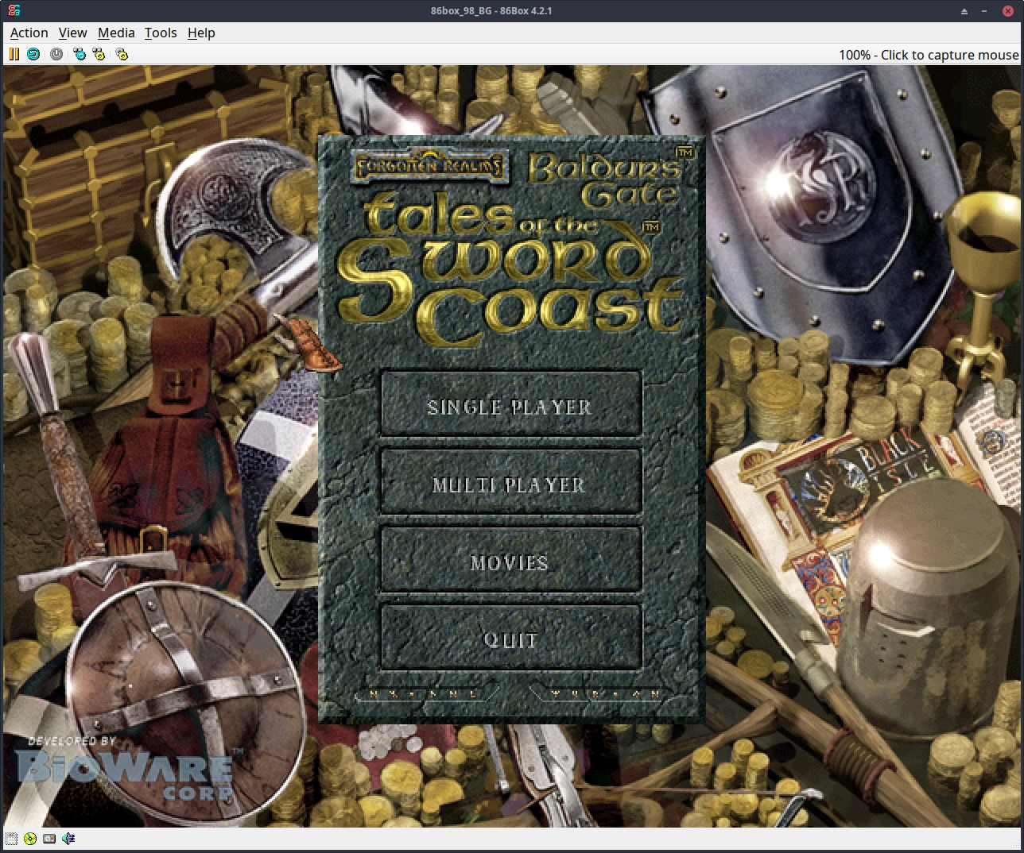The height and width of the screenshot is (853, 1024).
Task: Hit the teal hard reset toolbar icon
Action: [x=33, y=54]
